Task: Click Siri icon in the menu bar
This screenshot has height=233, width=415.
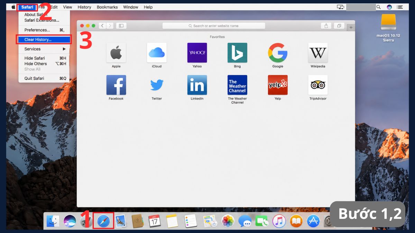Action: pos(389,7)
